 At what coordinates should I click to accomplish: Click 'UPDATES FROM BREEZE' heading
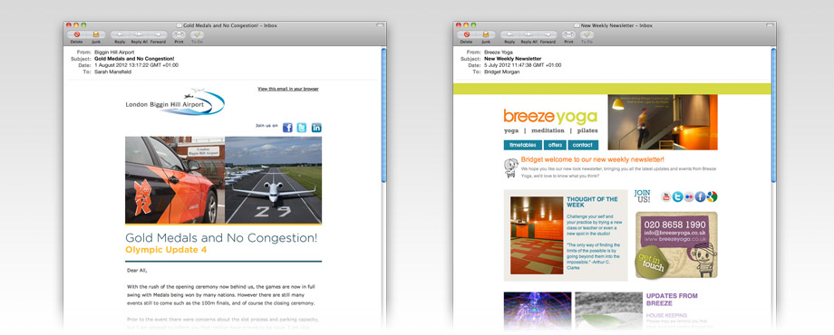click(x=672, y=300)
